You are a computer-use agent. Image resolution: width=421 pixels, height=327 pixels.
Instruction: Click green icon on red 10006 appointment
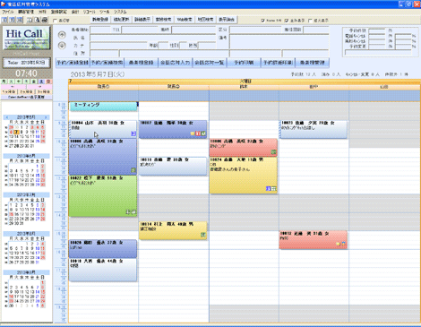coord(273,152)
